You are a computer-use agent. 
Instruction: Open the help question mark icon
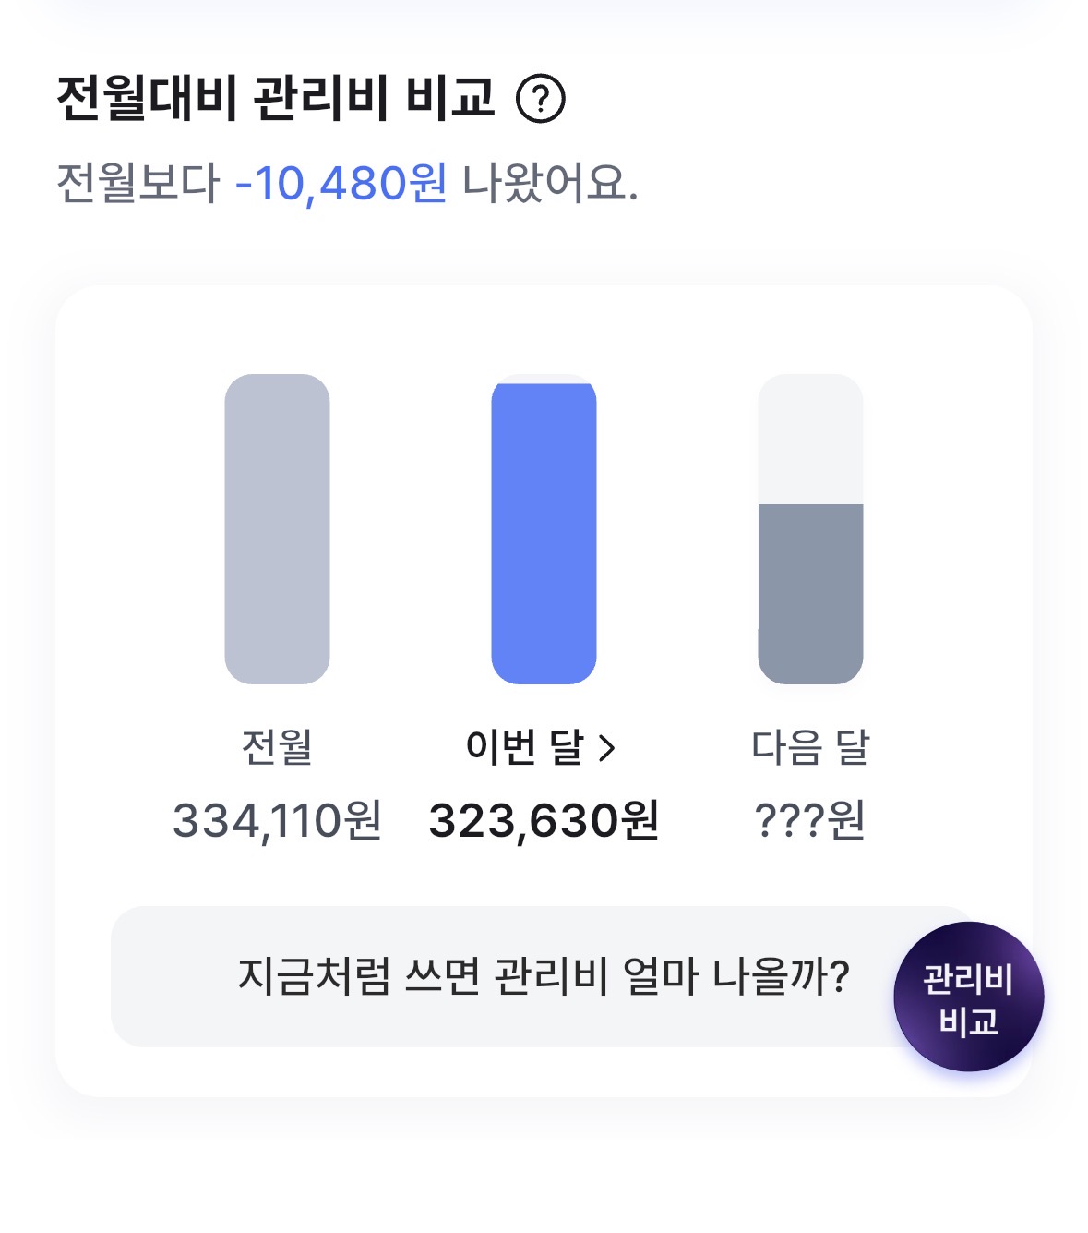point(540,99)
